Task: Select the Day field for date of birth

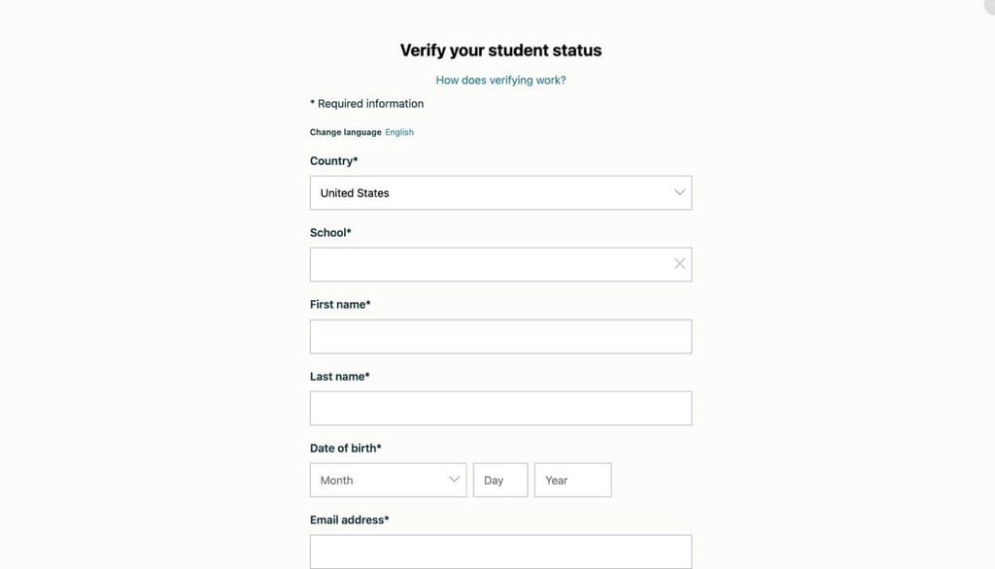Action: tap(499, 479)
